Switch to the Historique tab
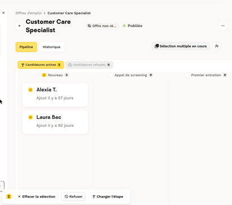Image resolution: width=232 pixels, height=205 pixels. coord(51,47)
